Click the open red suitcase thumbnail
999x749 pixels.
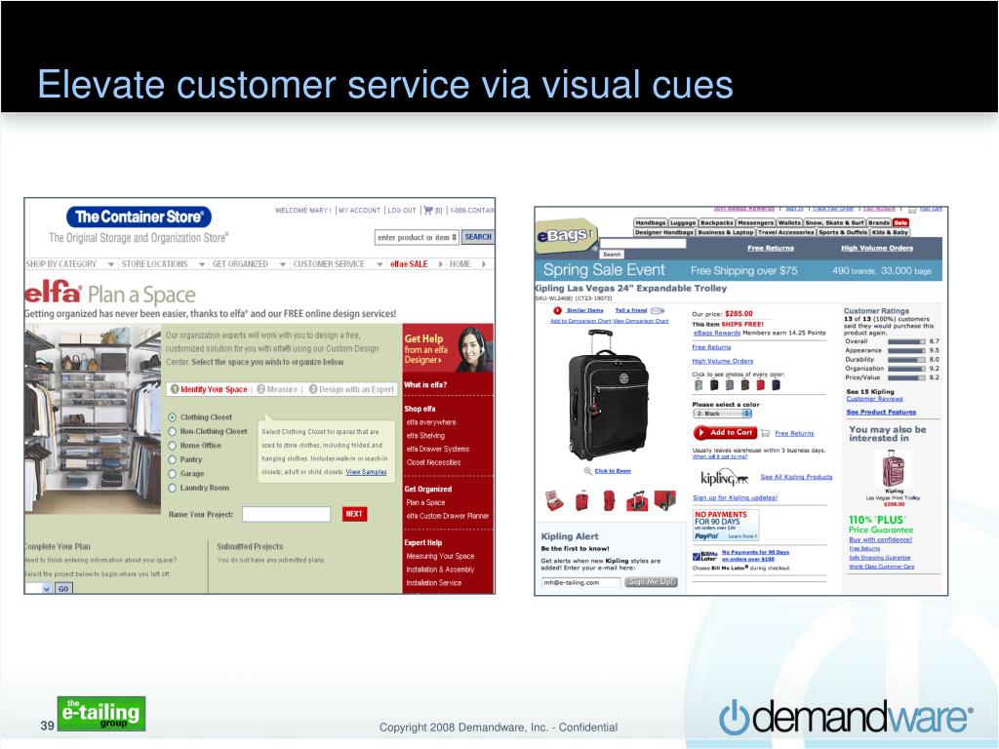click(x=554, y=500)
